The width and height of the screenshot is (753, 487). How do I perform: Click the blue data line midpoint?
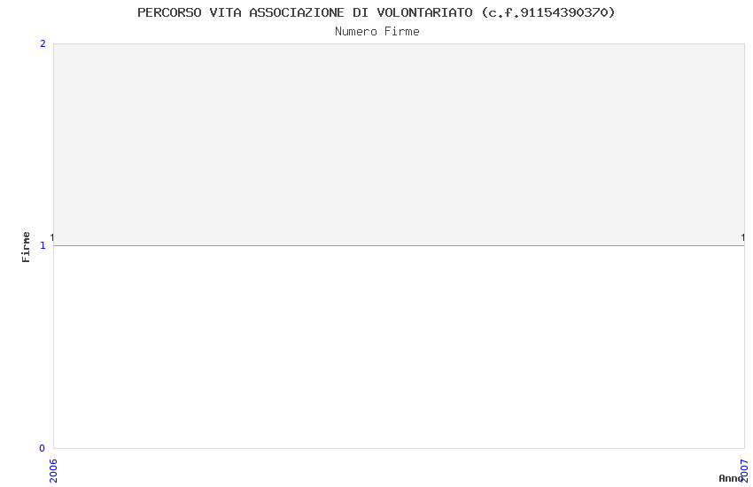(399, 245)
